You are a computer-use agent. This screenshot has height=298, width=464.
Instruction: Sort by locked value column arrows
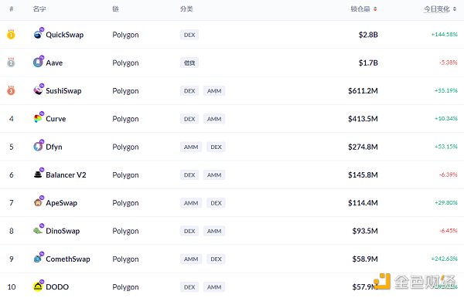375,9
